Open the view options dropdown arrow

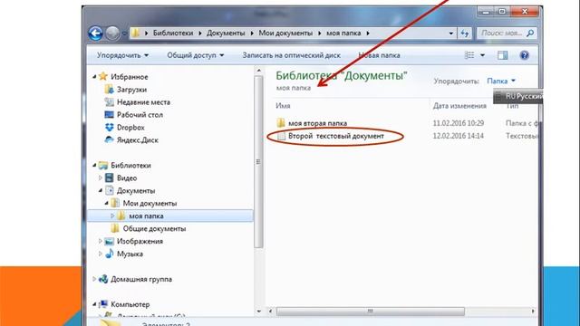pyautogui.click(x=482, y=55)
